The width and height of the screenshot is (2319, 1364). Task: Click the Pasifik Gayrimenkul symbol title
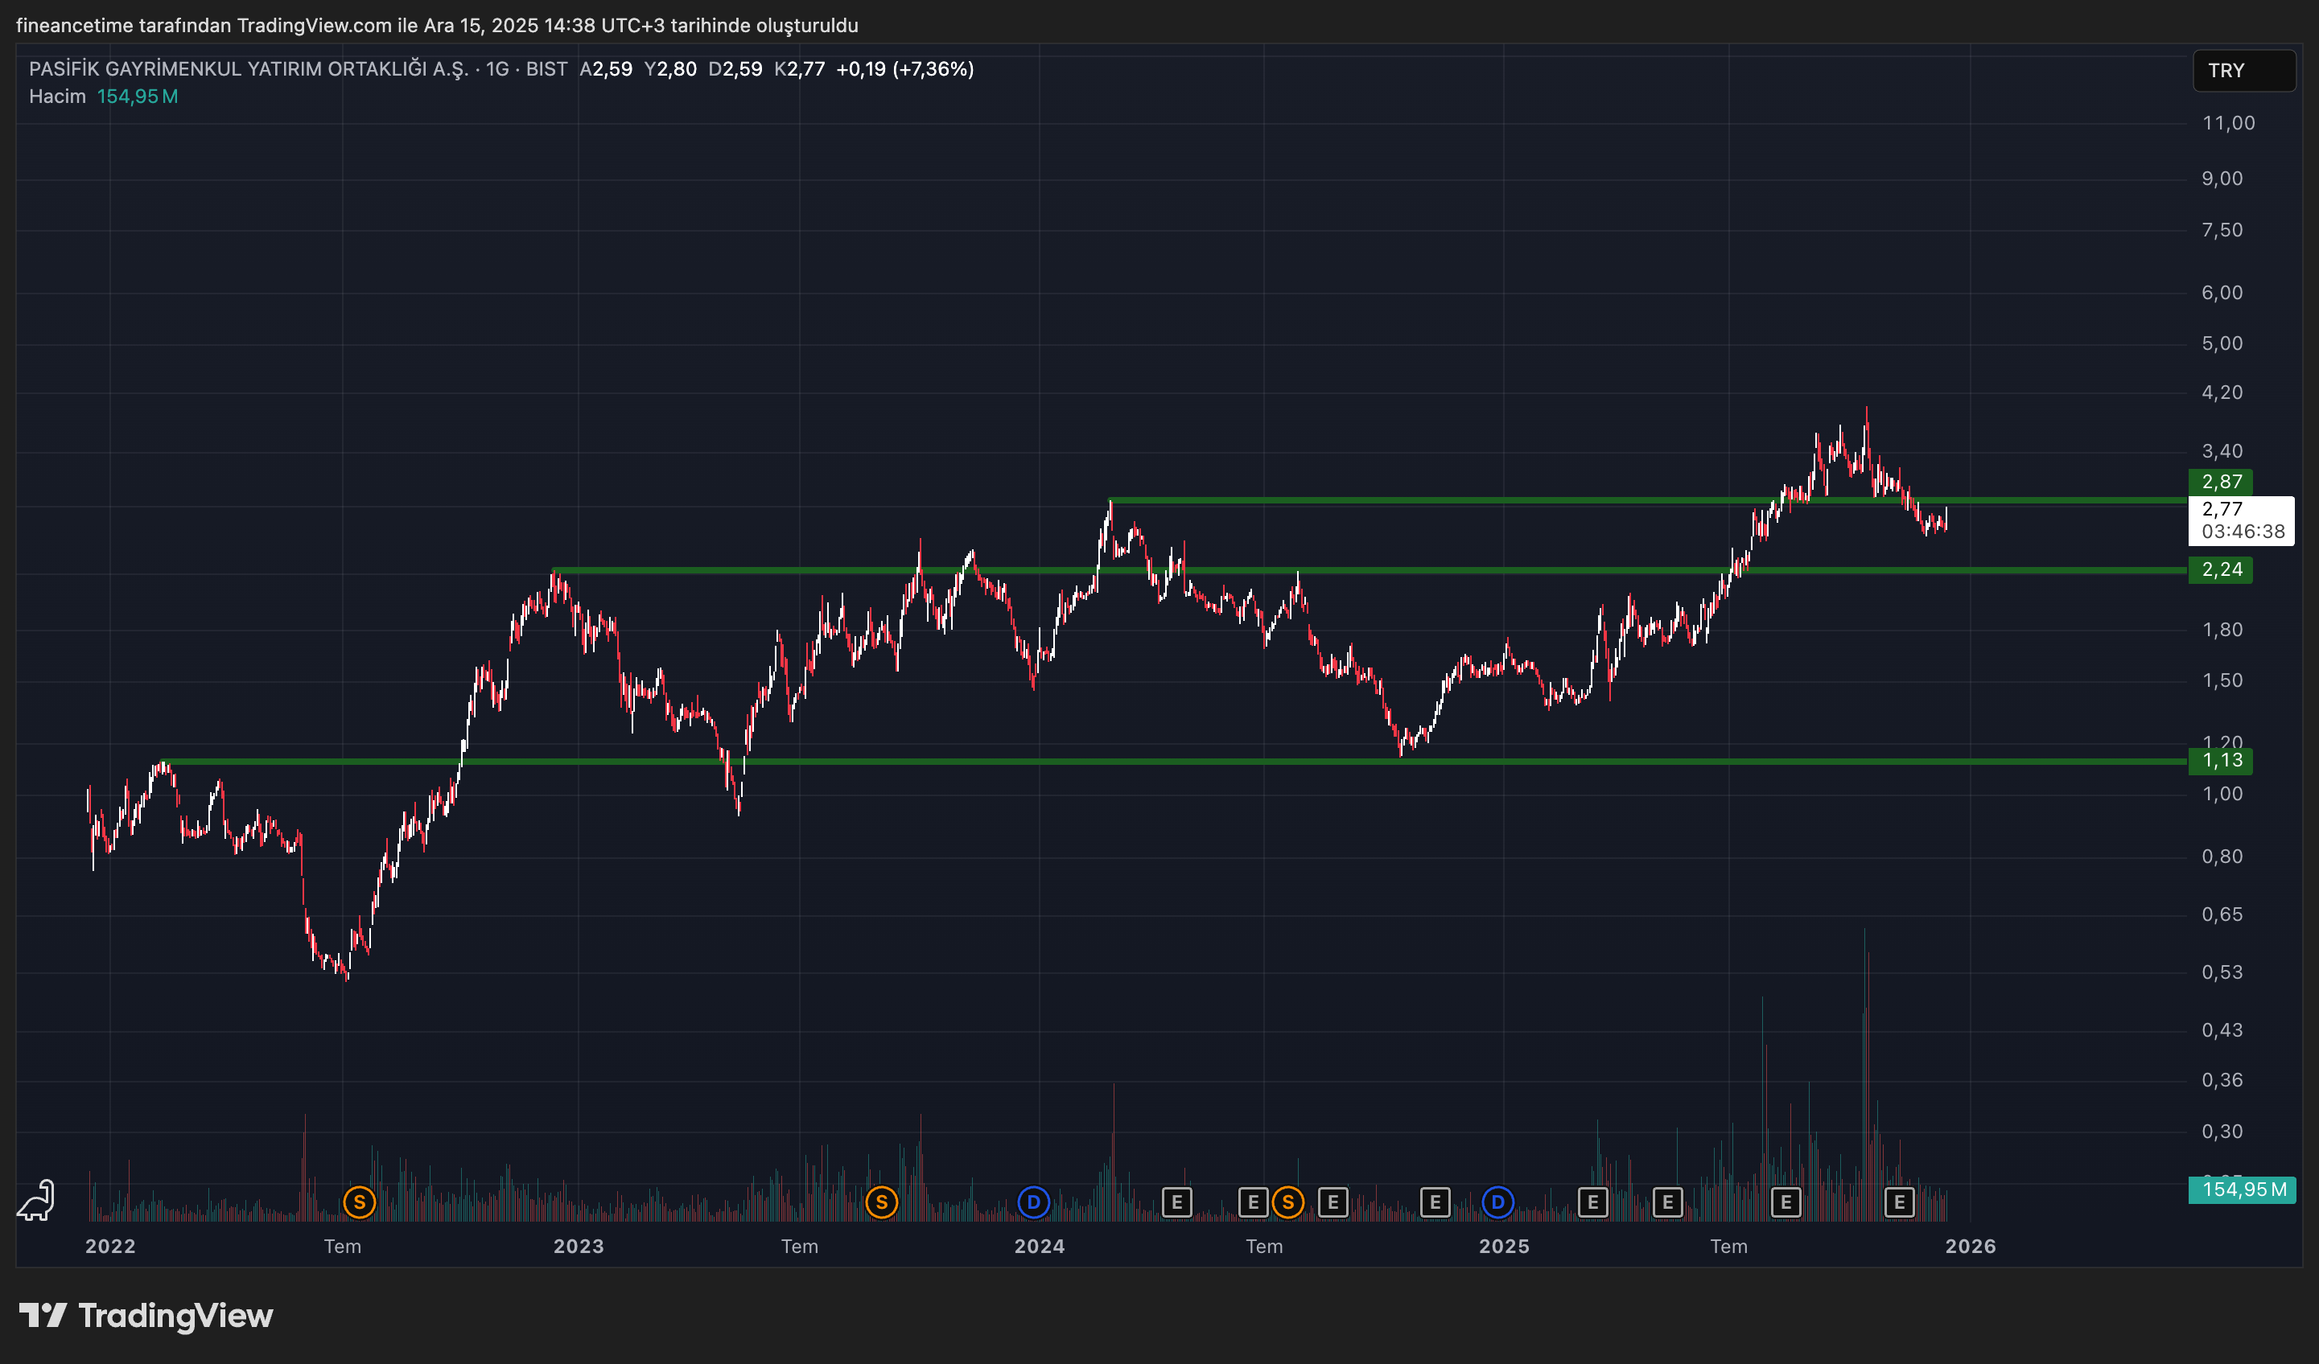[249, 69]
